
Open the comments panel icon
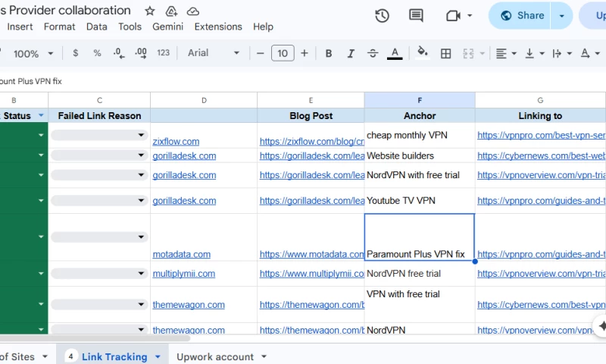point(416,15)
